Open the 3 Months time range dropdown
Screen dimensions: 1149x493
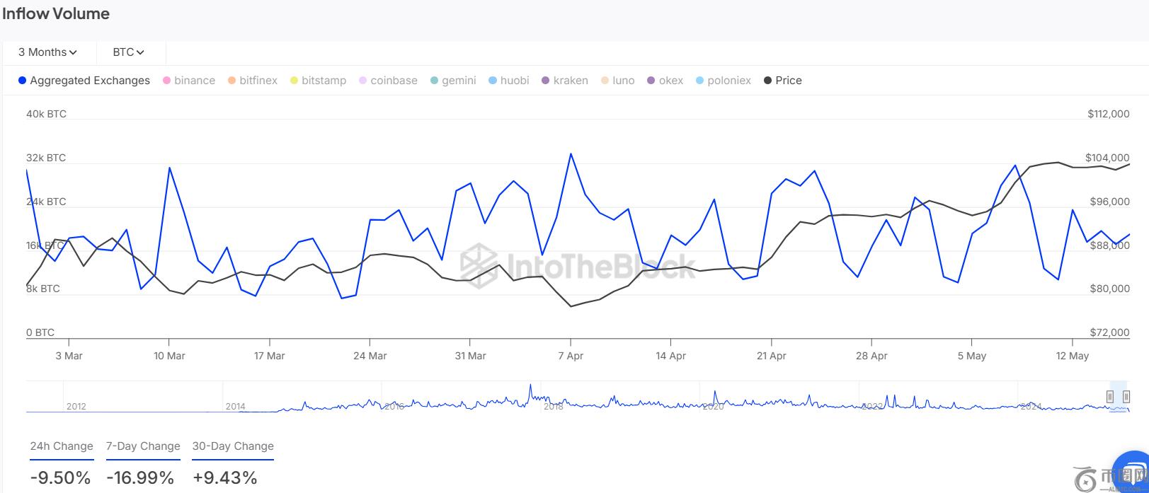(x=47, y=52)
